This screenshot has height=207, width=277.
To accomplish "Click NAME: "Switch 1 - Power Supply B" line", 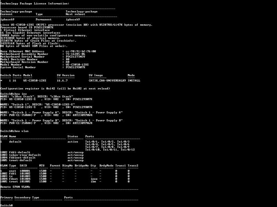I will (61, 120).
